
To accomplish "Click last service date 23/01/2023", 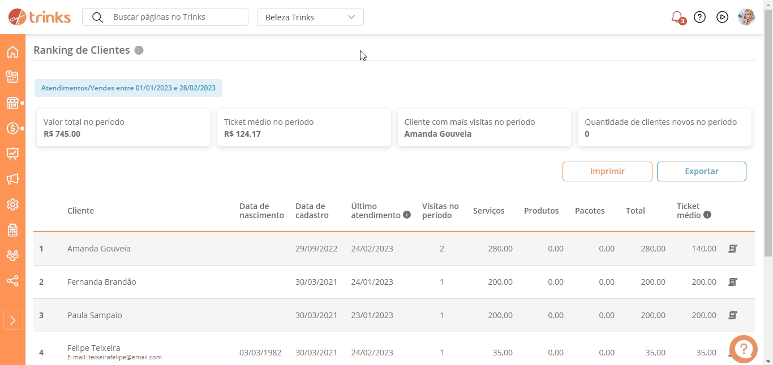I will 372,315.
